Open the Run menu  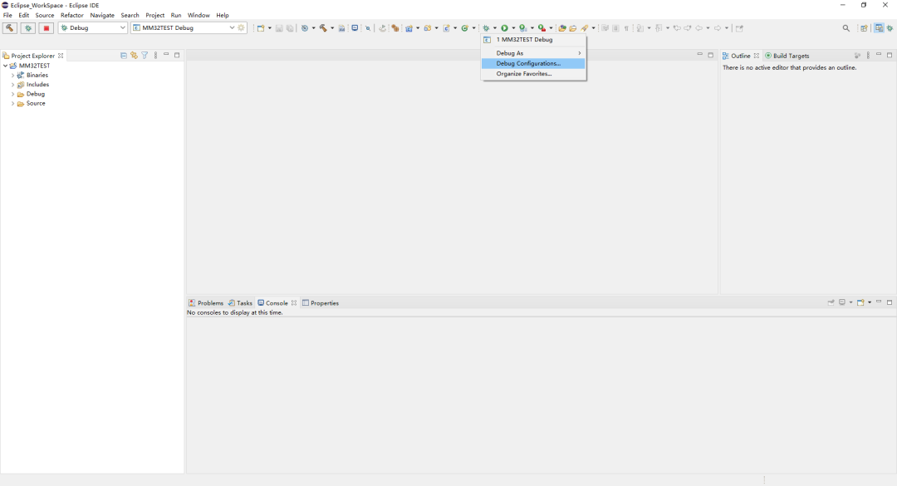point(176,16)
